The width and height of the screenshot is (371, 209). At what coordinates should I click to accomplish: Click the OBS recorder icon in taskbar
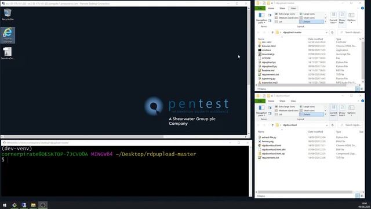pos(43,205)
